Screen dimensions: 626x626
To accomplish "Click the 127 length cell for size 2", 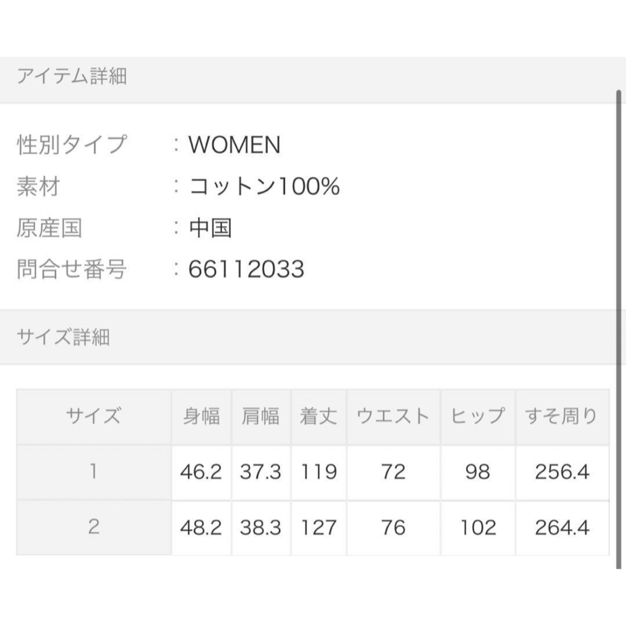I will pos(319,528).
